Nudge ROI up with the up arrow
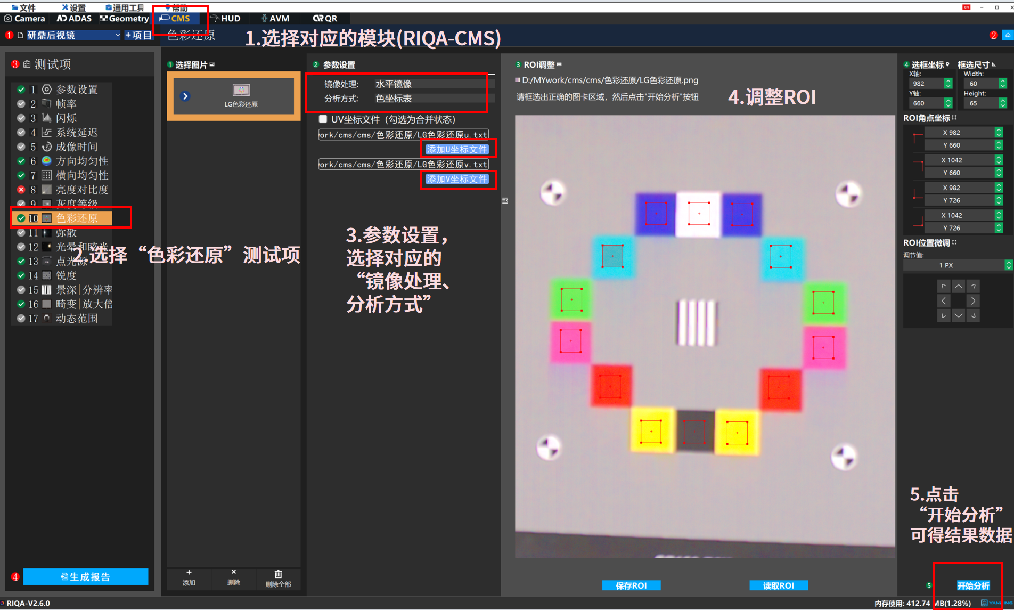This screenshot has width=1014, height=610. [958, 287]
